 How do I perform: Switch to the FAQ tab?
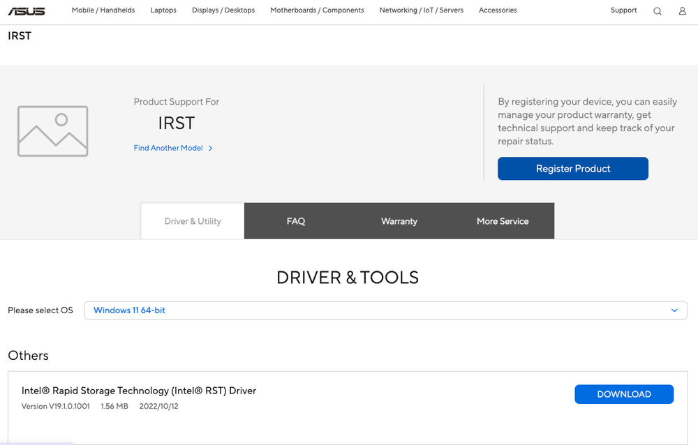point(295,221)
